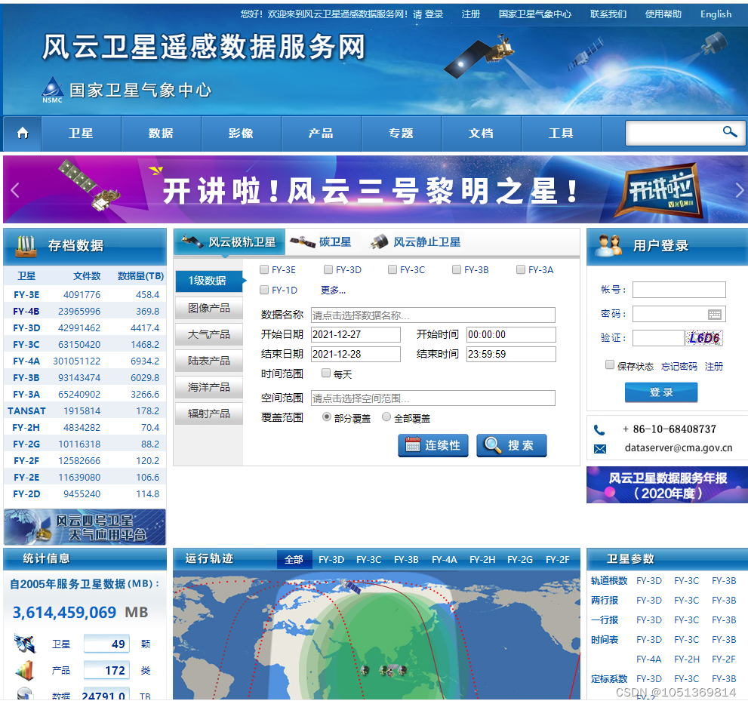The image size is (748, 704).
Task: Show FY-4A in the orbit track tabs
Action: (x=444, y=559)
